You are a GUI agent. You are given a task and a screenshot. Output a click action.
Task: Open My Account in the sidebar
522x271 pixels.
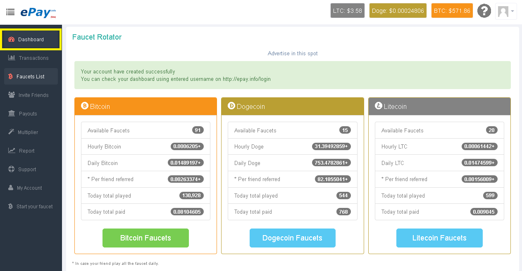[31, 188]
